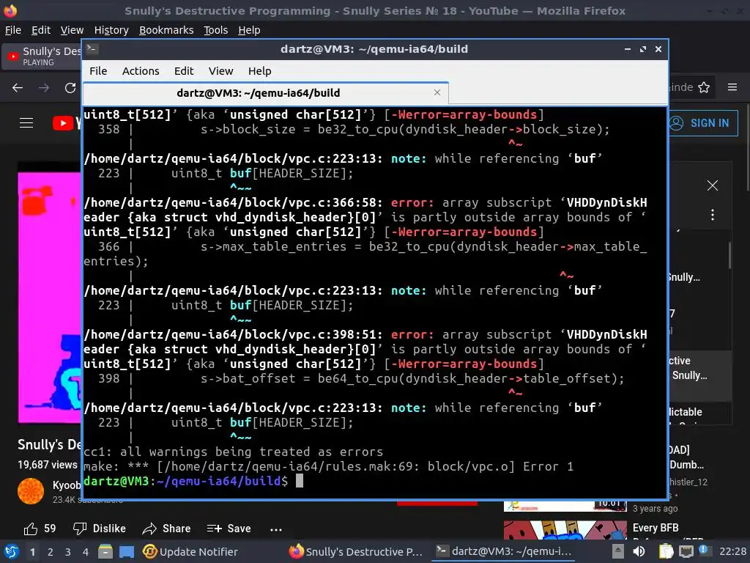Close the YouTube side panel with the X
The height and width of the screenshot is (563, 750).
click(x=712, y=185)
